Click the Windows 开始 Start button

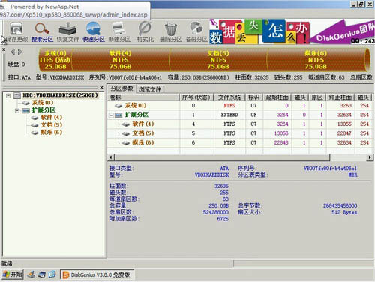[13, 274]
